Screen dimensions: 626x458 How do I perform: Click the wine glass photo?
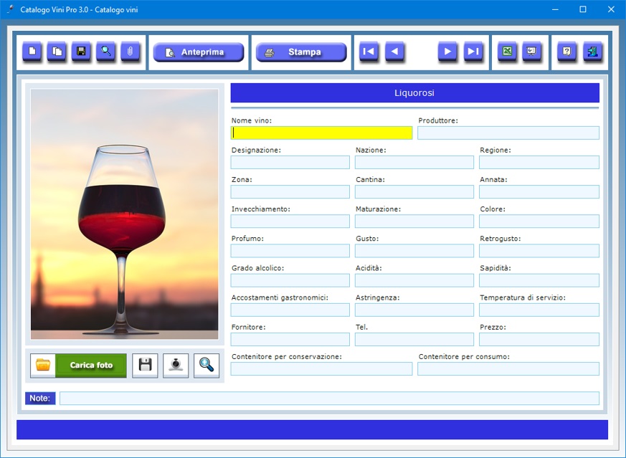(x=125, y=214)
